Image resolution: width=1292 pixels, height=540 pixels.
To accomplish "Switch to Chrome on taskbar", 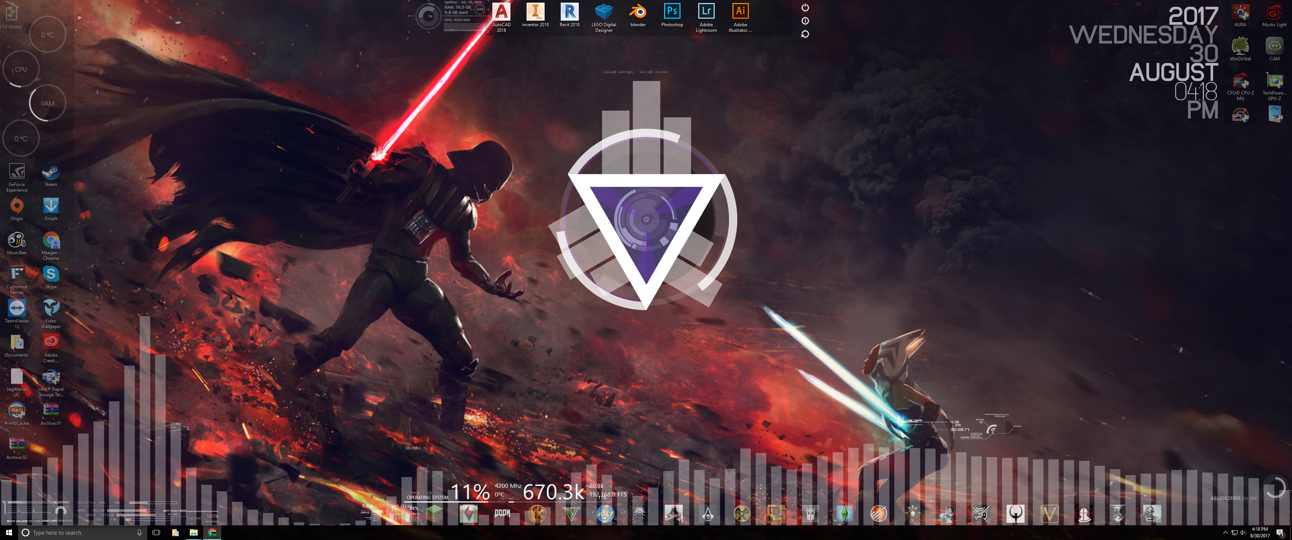I will (212, 532).
